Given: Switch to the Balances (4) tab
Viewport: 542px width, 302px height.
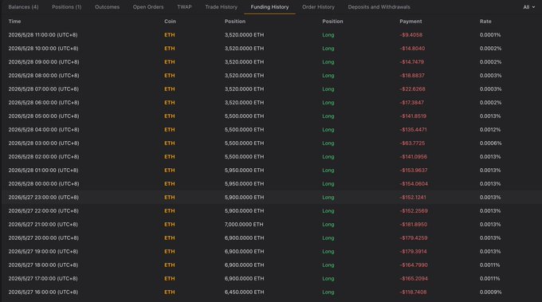Looking at the screenshot, I should pos(23,7).
